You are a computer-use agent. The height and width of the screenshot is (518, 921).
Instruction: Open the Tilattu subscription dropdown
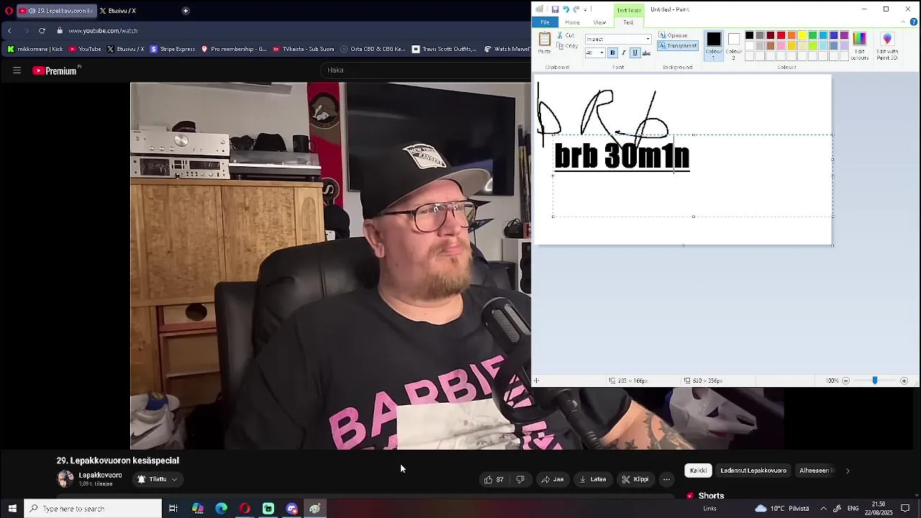point(158,479)
